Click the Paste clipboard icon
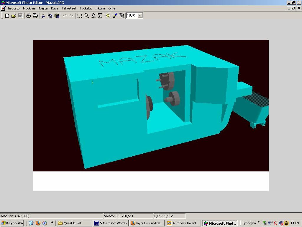 click(57, 16)
